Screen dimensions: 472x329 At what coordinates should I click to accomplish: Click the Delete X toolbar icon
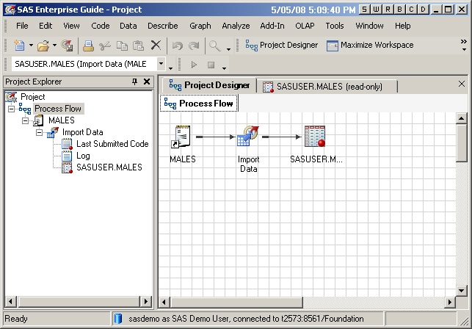click(155, 46)
